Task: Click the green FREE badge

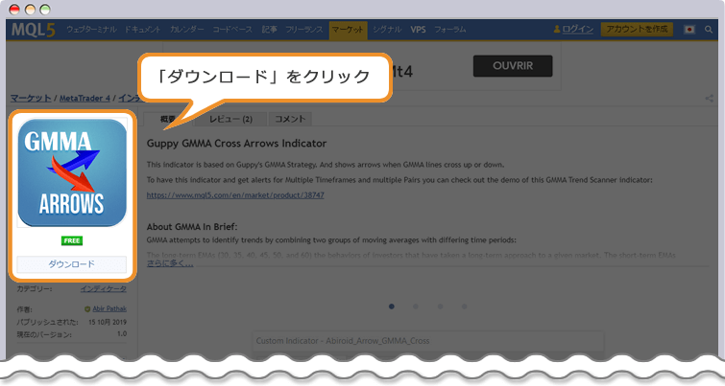Action: pyautogui.click(x=72, y=240)
